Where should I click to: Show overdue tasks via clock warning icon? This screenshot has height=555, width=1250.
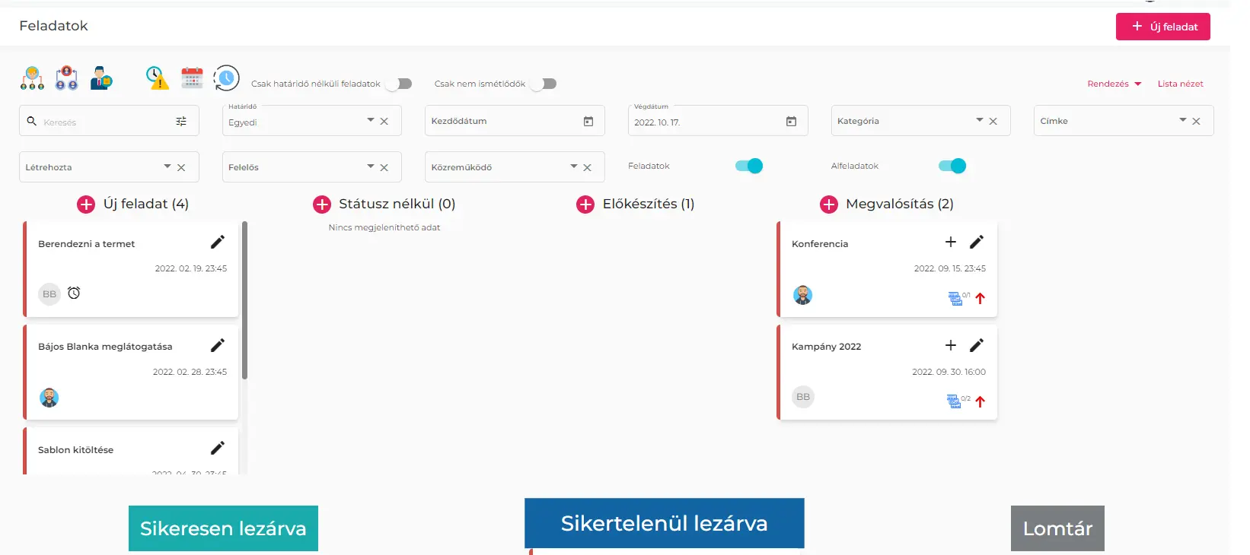157,78
